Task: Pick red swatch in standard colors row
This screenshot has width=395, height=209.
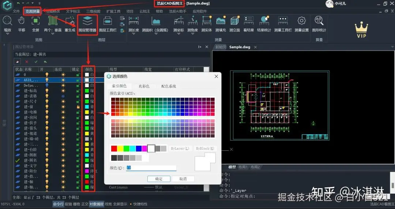Action: (x=114, y=149)
